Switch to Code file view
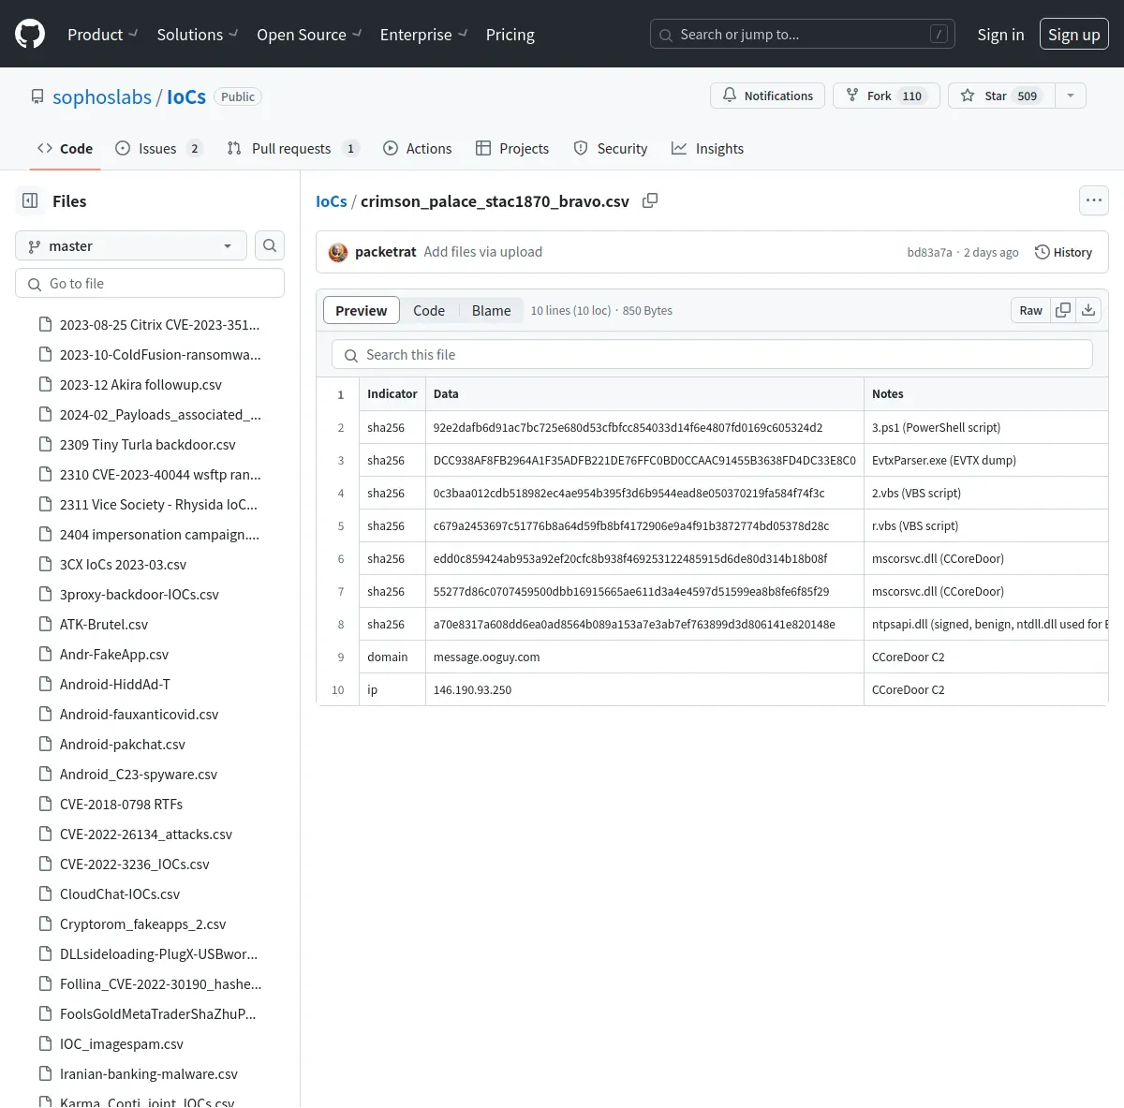The height and width of the screenshot is (1108, 1124). [429, 310]
